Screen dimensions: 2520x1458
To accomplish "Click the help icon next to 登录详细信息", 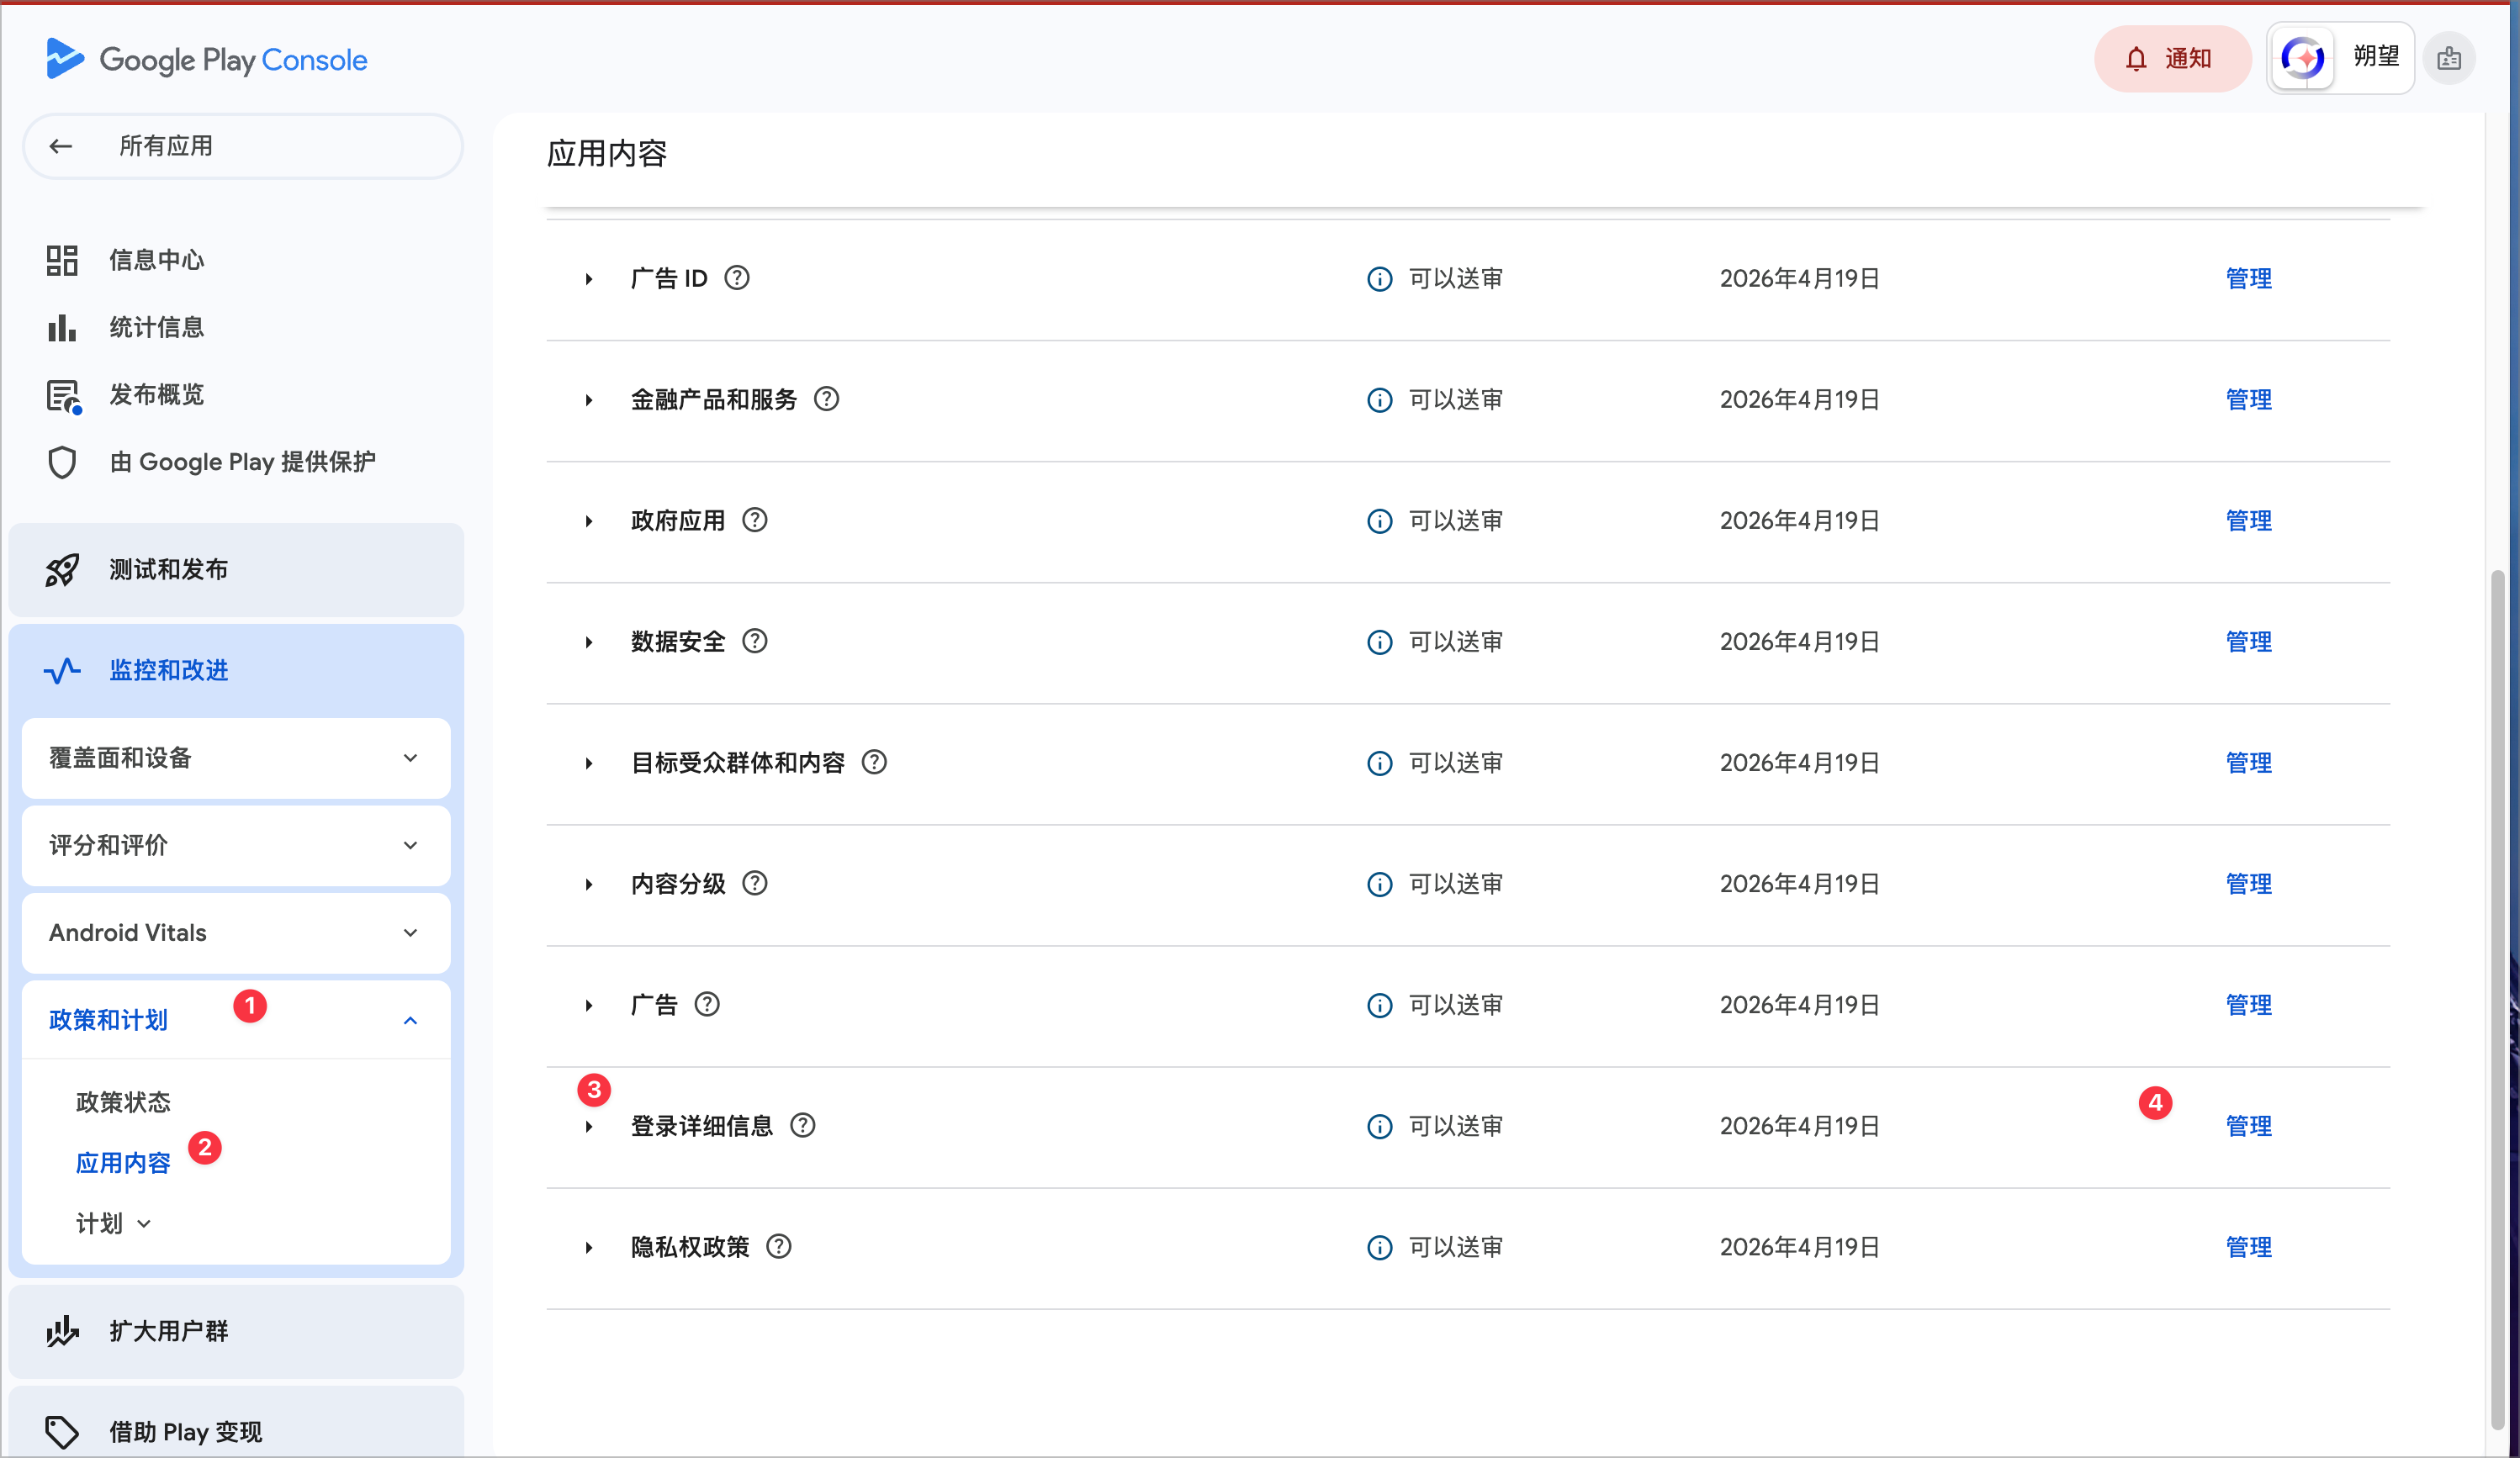I will tap(803, 1125).
